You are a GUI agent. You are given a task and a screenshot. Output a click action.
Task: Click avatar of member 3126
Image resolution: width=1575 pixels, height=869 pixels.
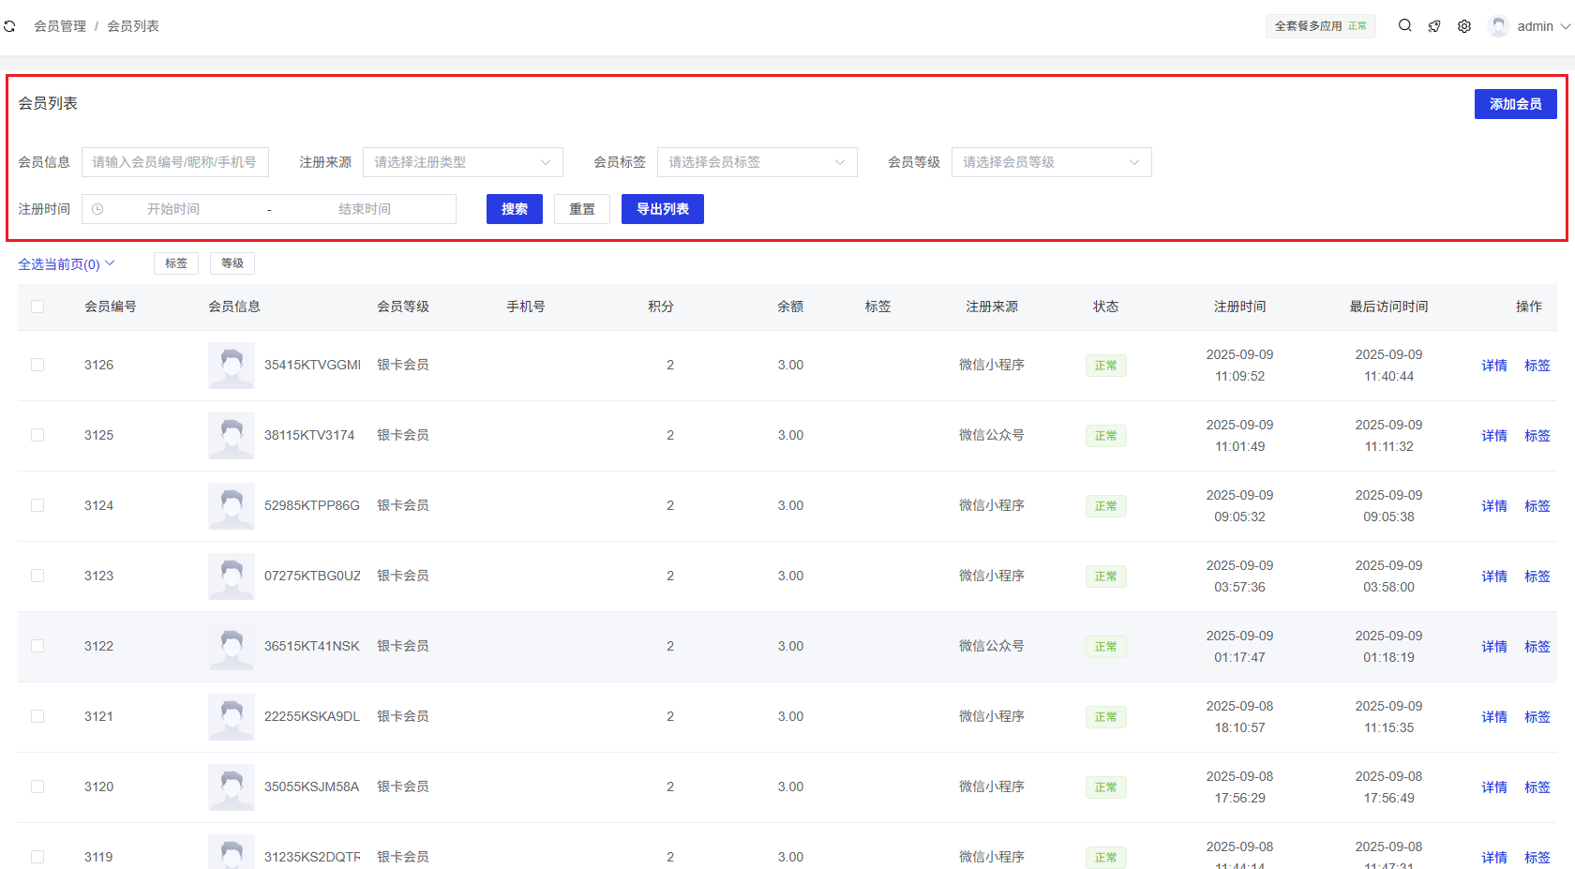tap(231, 366)
